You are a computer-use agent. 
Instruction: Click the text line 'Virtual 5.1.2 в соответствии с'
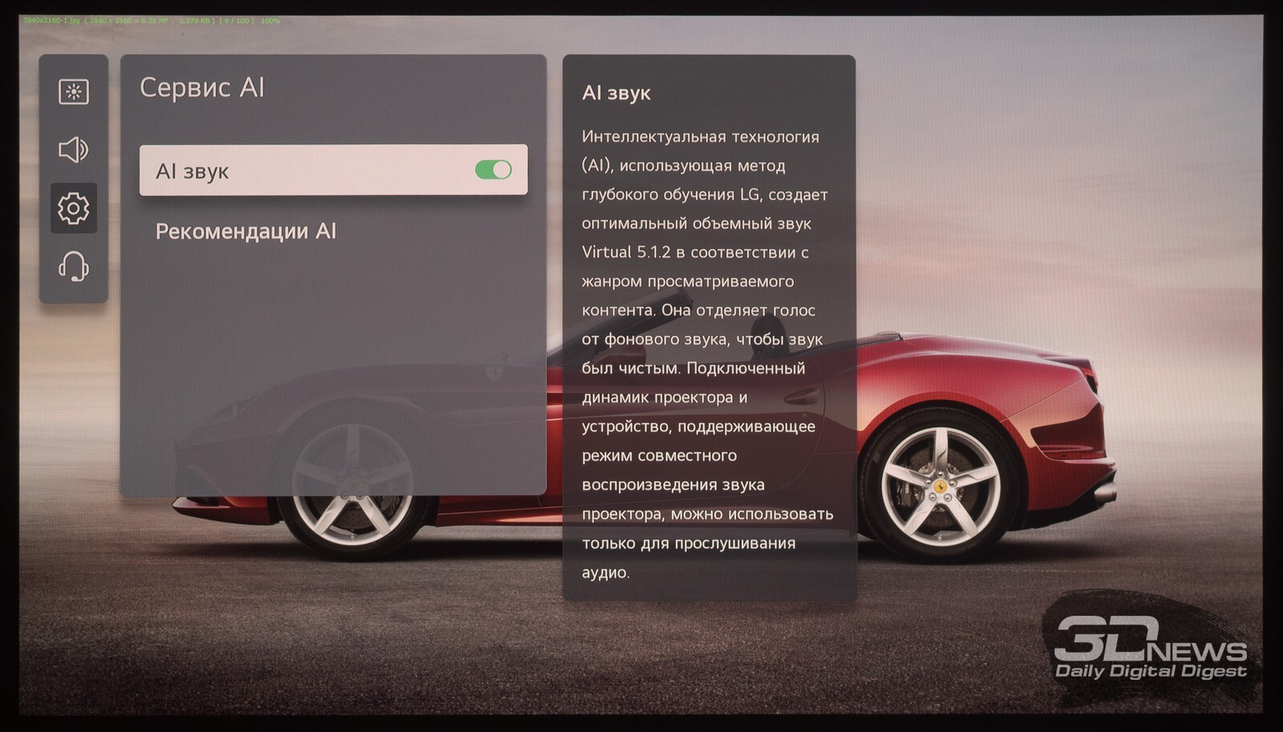click(x=694, y=253)
